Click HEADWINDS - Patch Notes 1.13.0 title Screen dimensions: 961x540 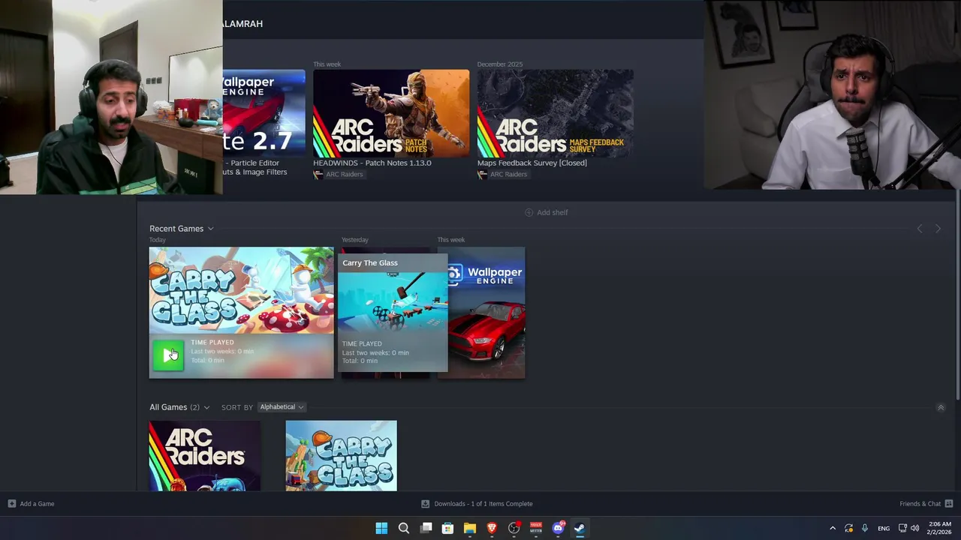click(x=372, y=163)
